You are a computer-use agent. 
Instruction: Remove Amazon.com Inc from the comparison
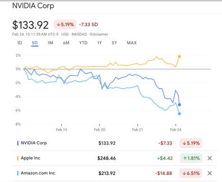210,173
